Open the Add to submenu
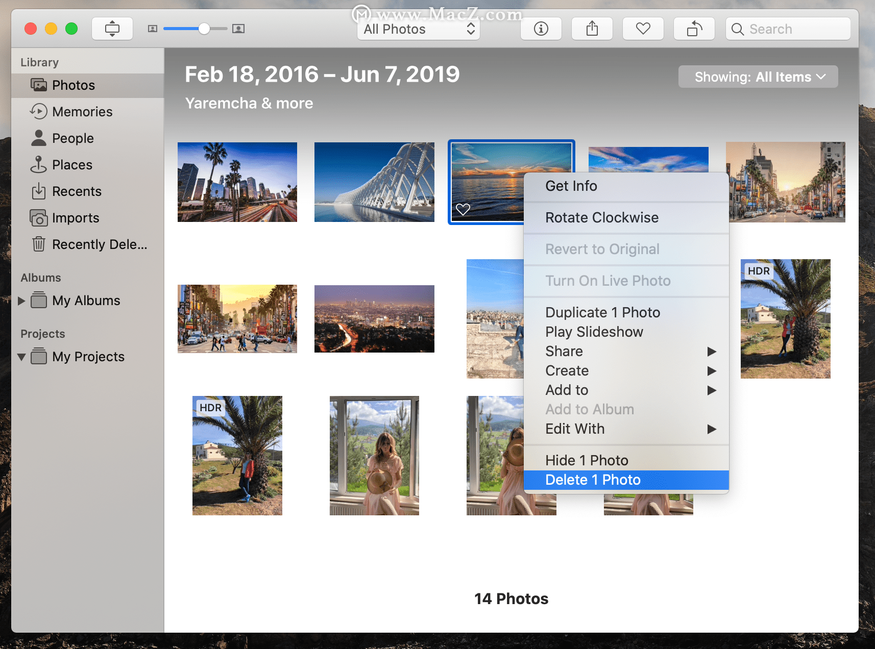Screen dimensions: 875x649 (626, 390)
